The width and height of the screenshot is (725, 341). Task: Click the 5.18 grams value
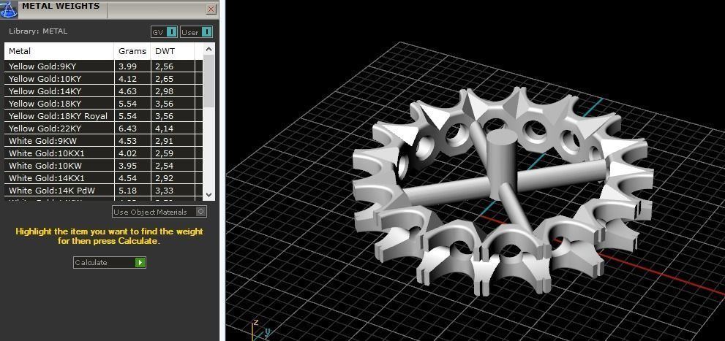point(127,191)
